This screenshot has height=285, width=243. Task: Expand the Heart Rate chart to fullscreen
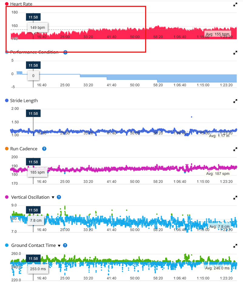tap(235, 5)
